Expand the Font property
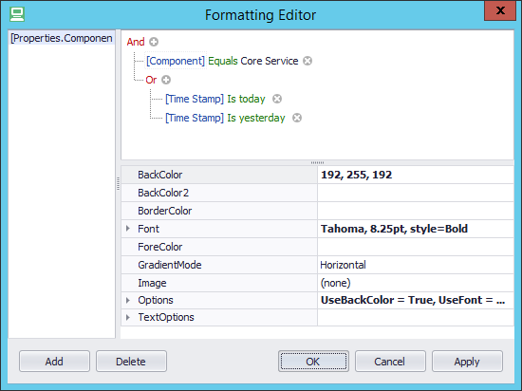Viewport: 522px width, 391px height. click(x=128, y=229)
